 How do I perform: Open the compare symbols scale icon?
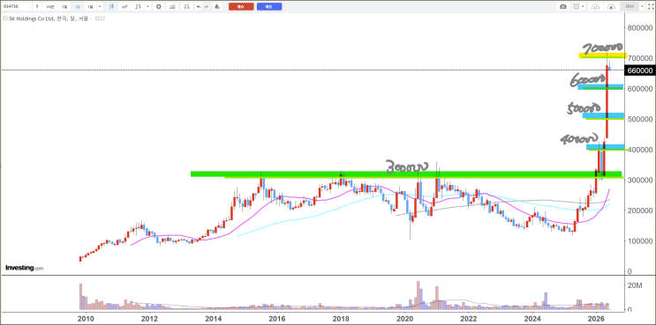[186, 6]
